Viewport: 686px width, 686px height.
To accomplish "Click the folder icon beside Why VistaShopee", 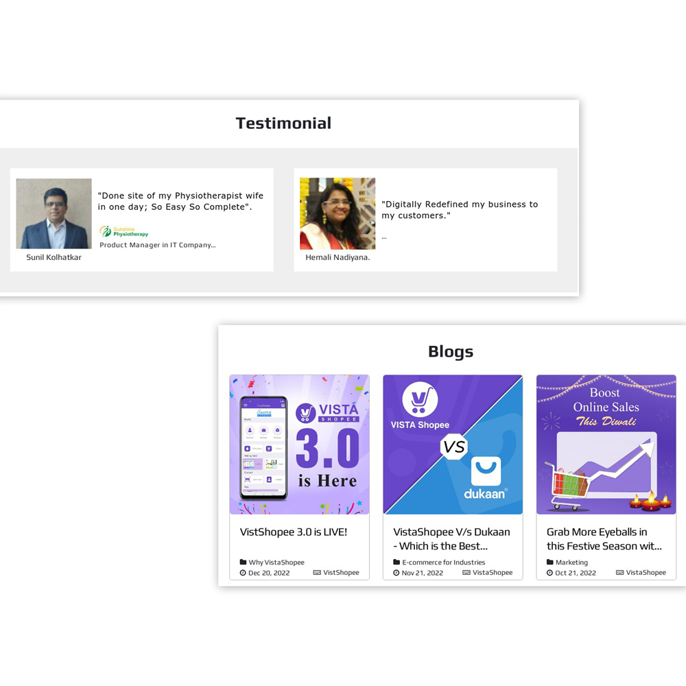I will 244,563.
